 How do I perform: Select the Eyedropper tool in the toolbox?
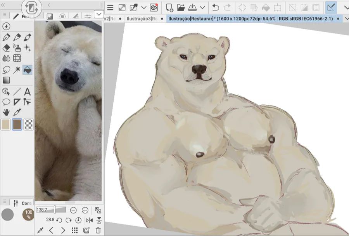pyautogui.click(x=17, y=113)
